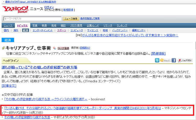The width and height of the screenshot is (196, 120).
Task: Open the ブログ/意見 tab
Action: (x=76, y=26)
